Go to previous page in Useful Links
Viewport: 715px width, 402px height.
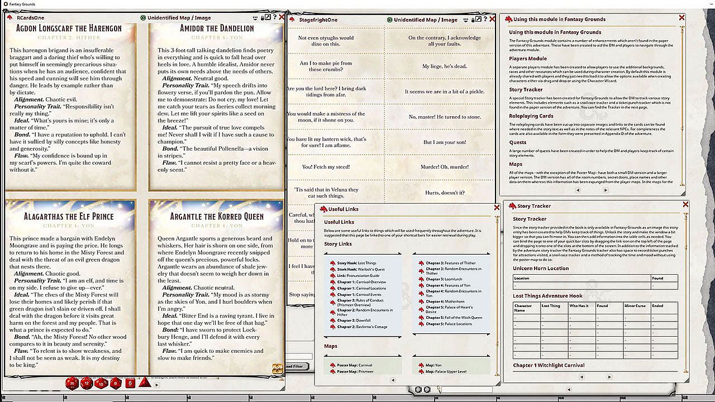pos(393,380)
